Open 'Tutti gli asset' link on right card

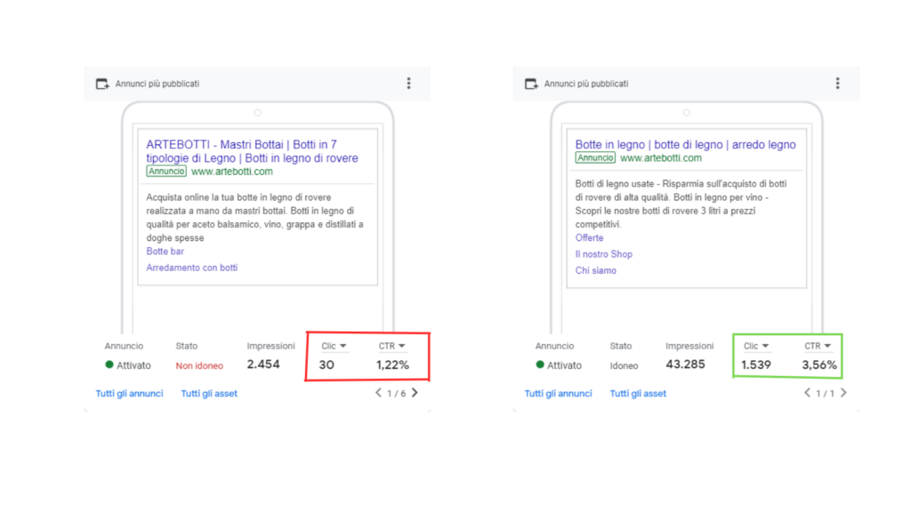[x=638, y=394]
